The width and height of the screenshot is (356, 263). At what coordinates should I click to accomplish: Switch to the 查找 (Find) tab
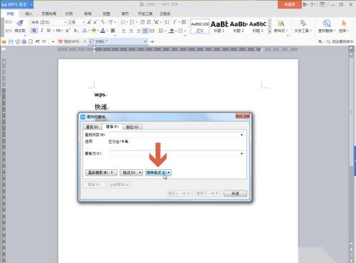(x=92, y=127)
